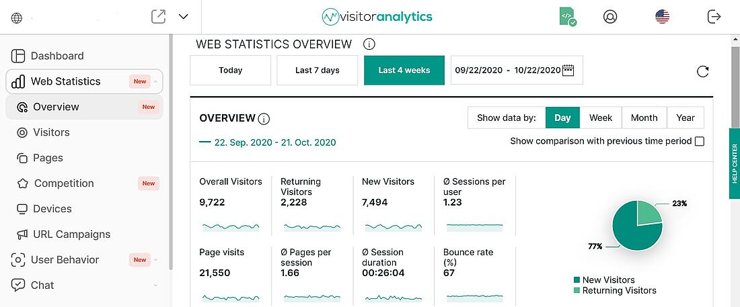Open the calendar date picker icon
This screenshot has height=307, width=740.
568,71
